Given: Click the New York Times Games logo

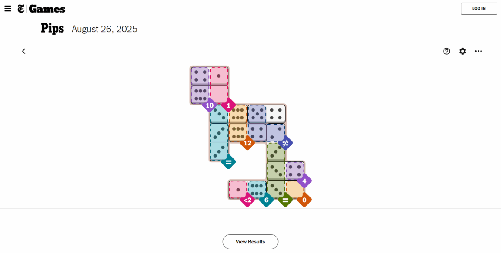Looking at the screenshot, I should click(42, 9).
